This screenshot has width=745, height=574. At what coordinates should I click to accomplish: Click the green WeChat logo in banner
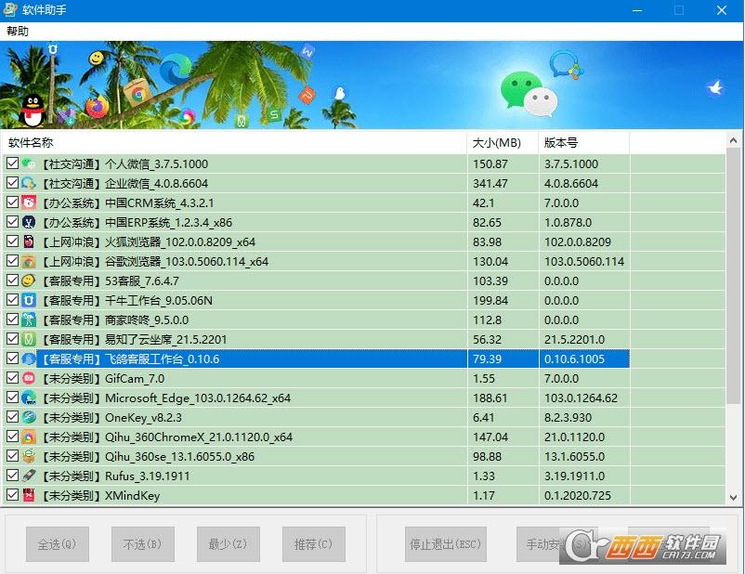[521, 90]
